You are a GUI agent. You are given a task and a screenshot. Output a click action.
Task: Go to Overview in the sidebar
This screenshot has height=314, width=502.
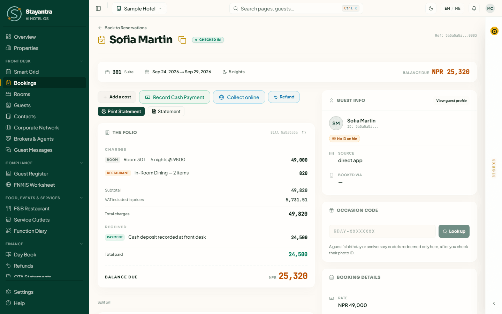(44, 37)
